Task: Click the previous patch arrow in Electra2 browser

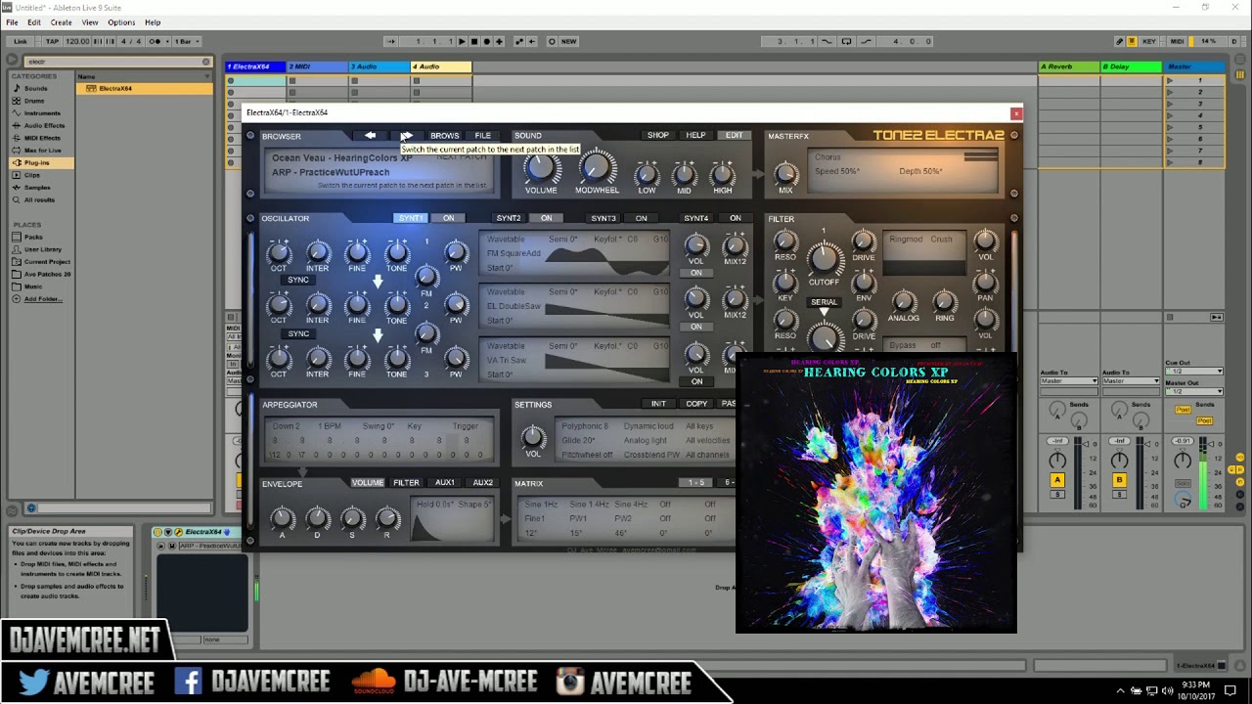Action: point(370,135)
